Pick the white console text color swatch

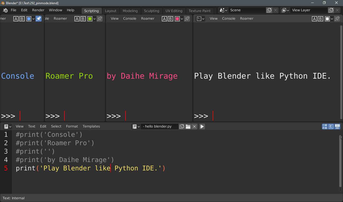[327, 19]
